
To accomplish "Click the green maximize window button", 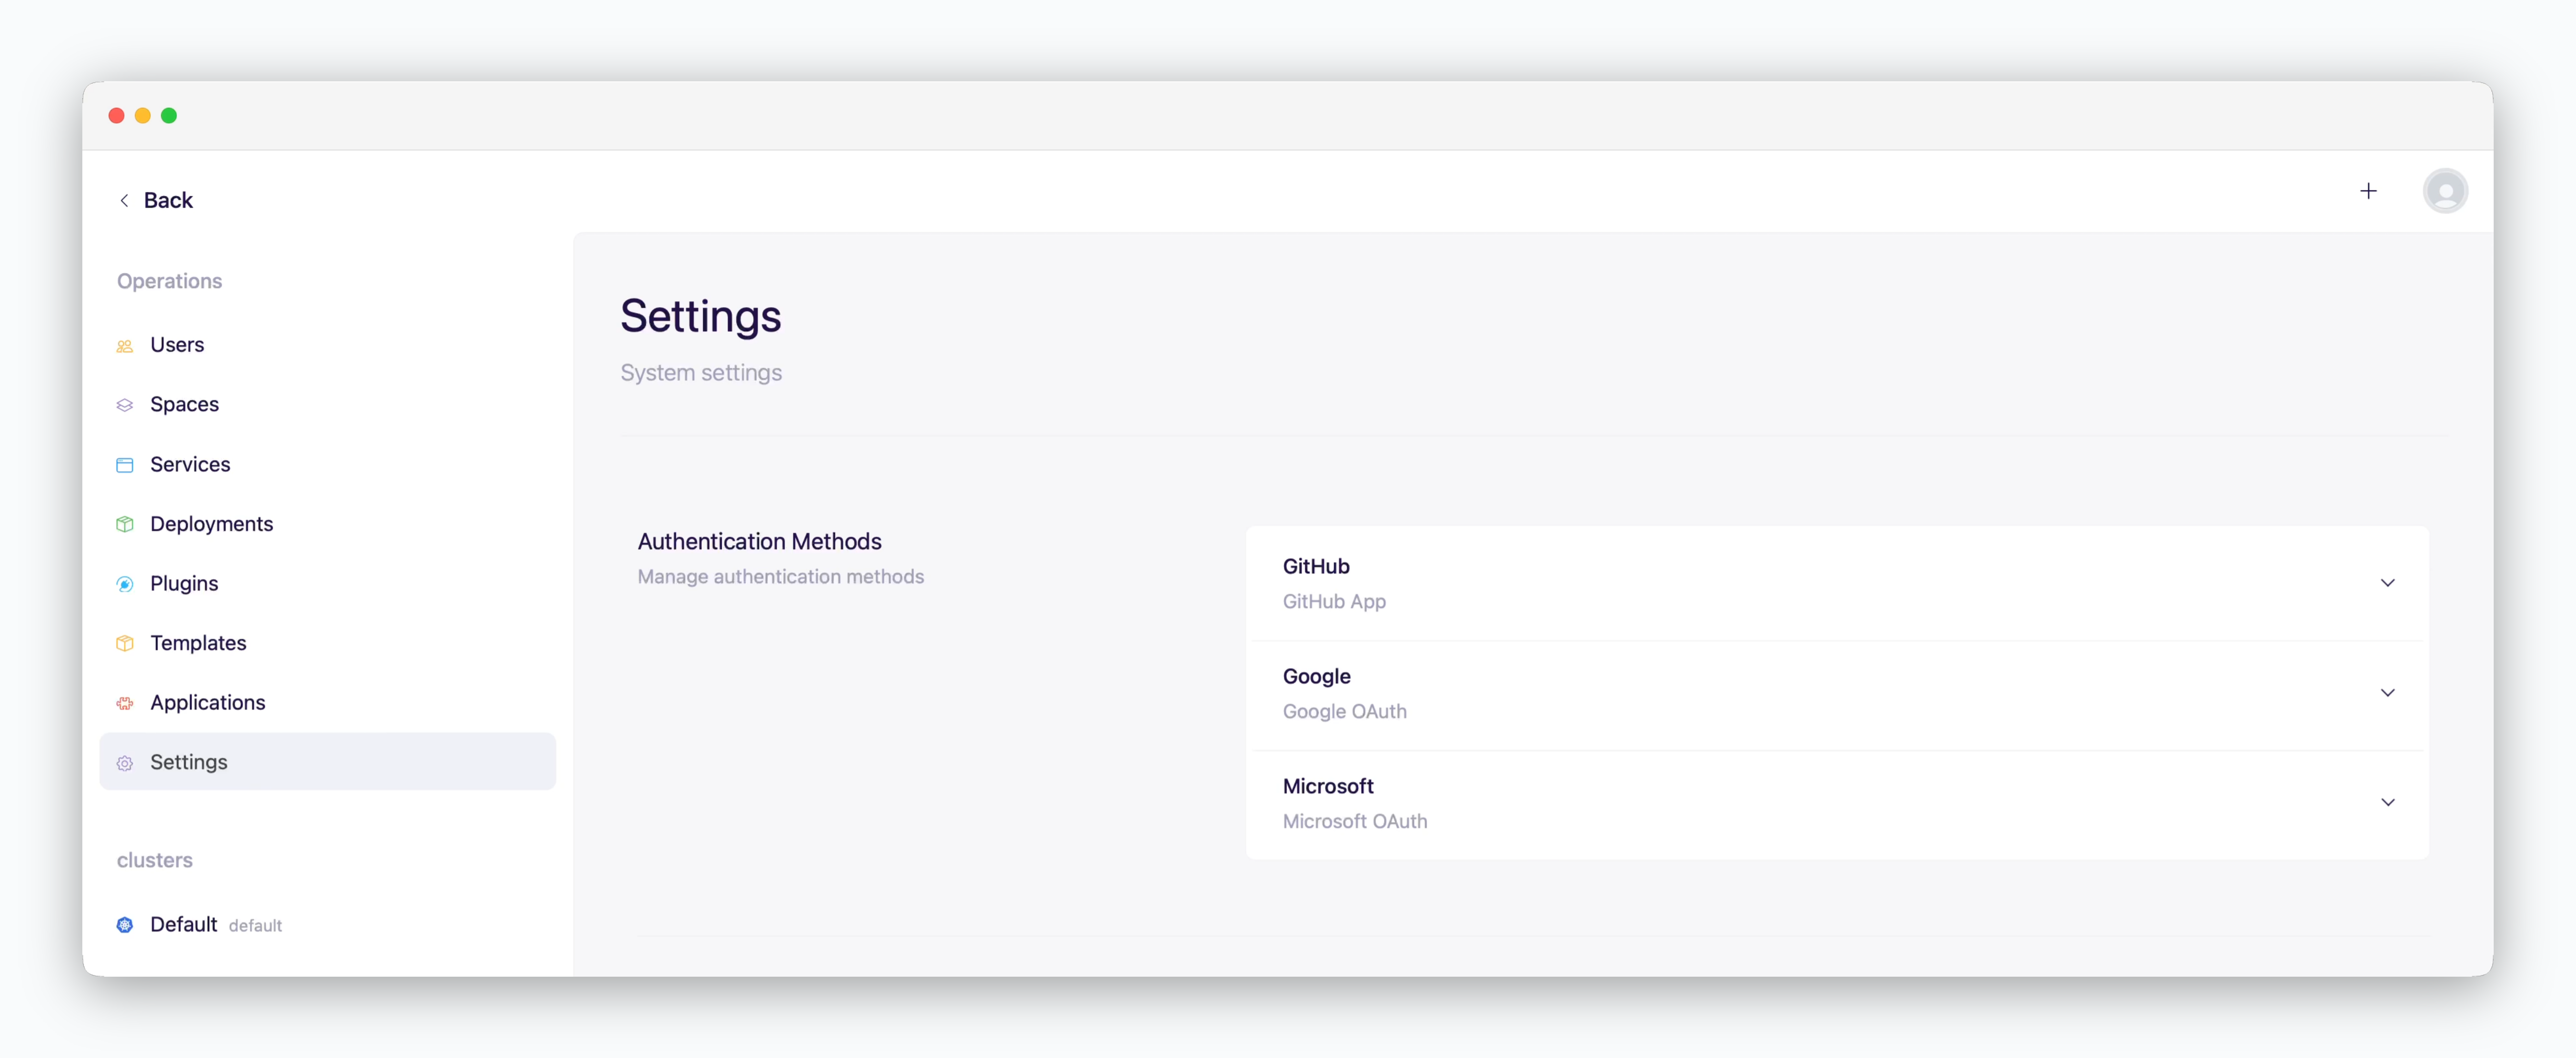I will [x=169, y=116].
